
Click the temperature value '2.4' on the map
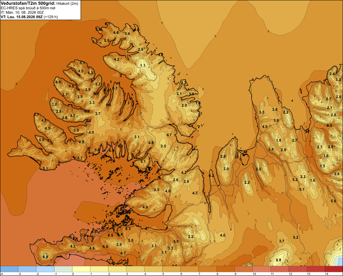tap(332, 74)
